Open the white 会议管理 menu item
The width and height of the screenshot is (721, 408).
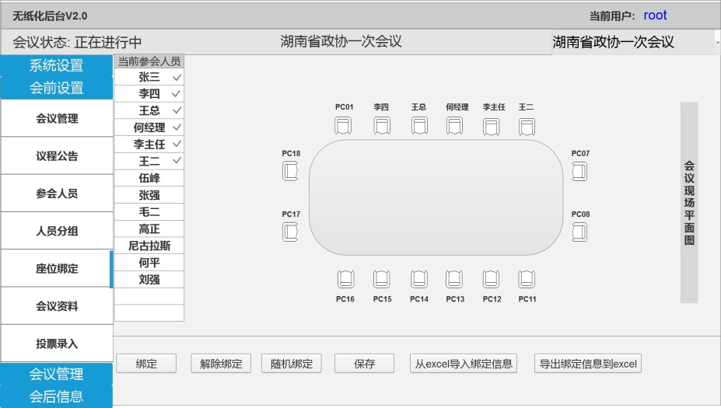pos(57,119)
